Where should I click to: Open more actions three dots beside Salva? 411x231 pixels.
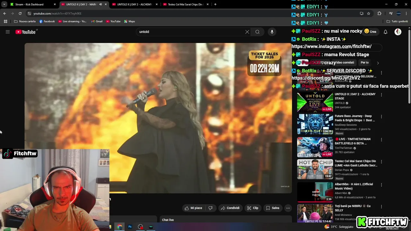pyautogui.click(x=288, y=208)
